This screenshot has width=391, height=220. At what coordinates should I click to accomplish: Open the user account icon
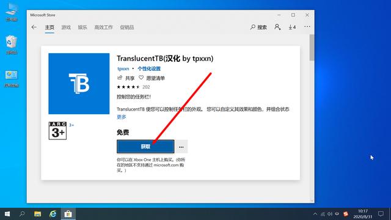pyautogui.click(x=277, y=27)
